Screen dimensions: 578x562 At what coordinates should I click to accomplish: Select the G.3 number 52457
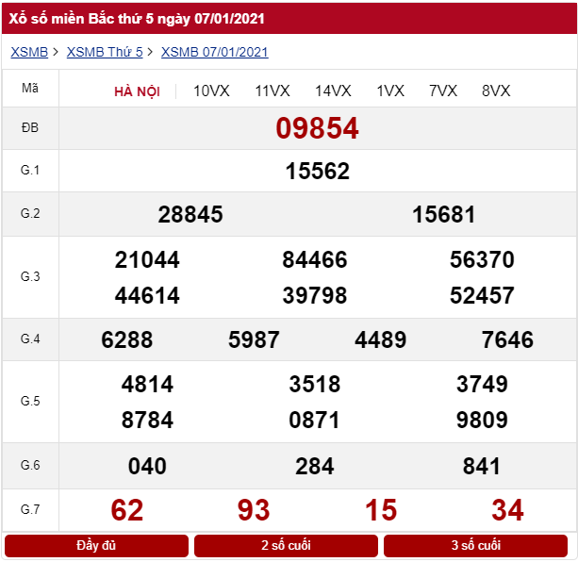[x=482, y=295]
